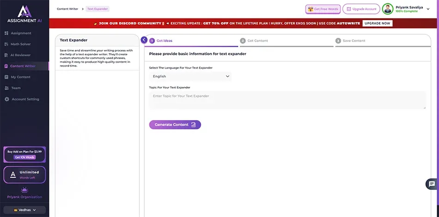Open Assignment from the sidebar
Viewport: 439px width, 217px height.
point(21,33)
